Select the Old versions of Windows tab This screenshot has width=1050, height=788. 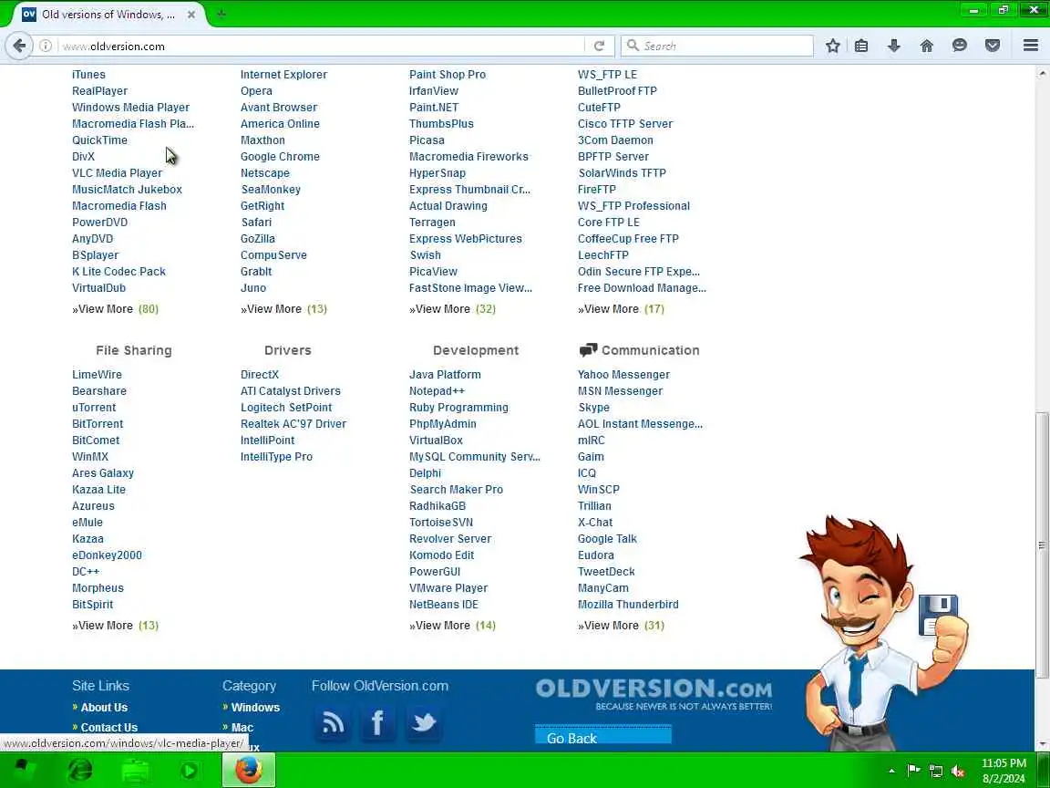click(x=108, y=14)
